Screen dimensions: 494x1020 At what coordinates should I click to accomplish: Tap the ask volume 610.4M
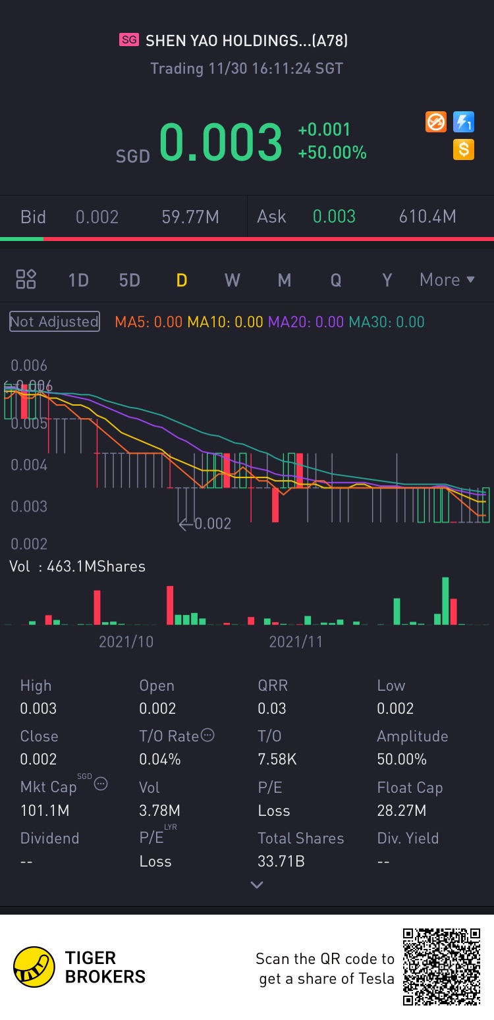pyautogui.click(x=427, y=217)
